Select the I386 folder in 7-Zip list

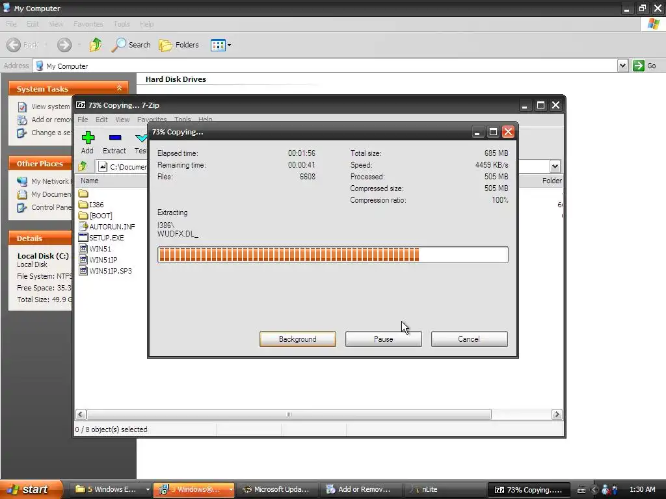coord(91,205)
